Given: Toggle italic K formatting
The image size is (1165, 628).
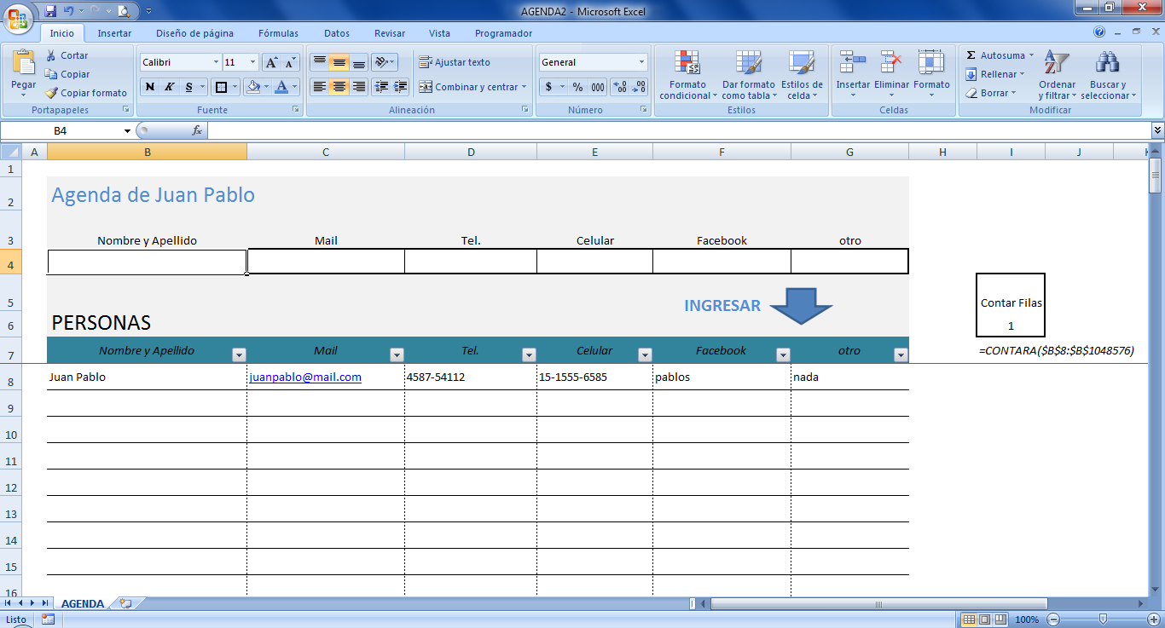Looking at the screenshot, I should 169,87.
